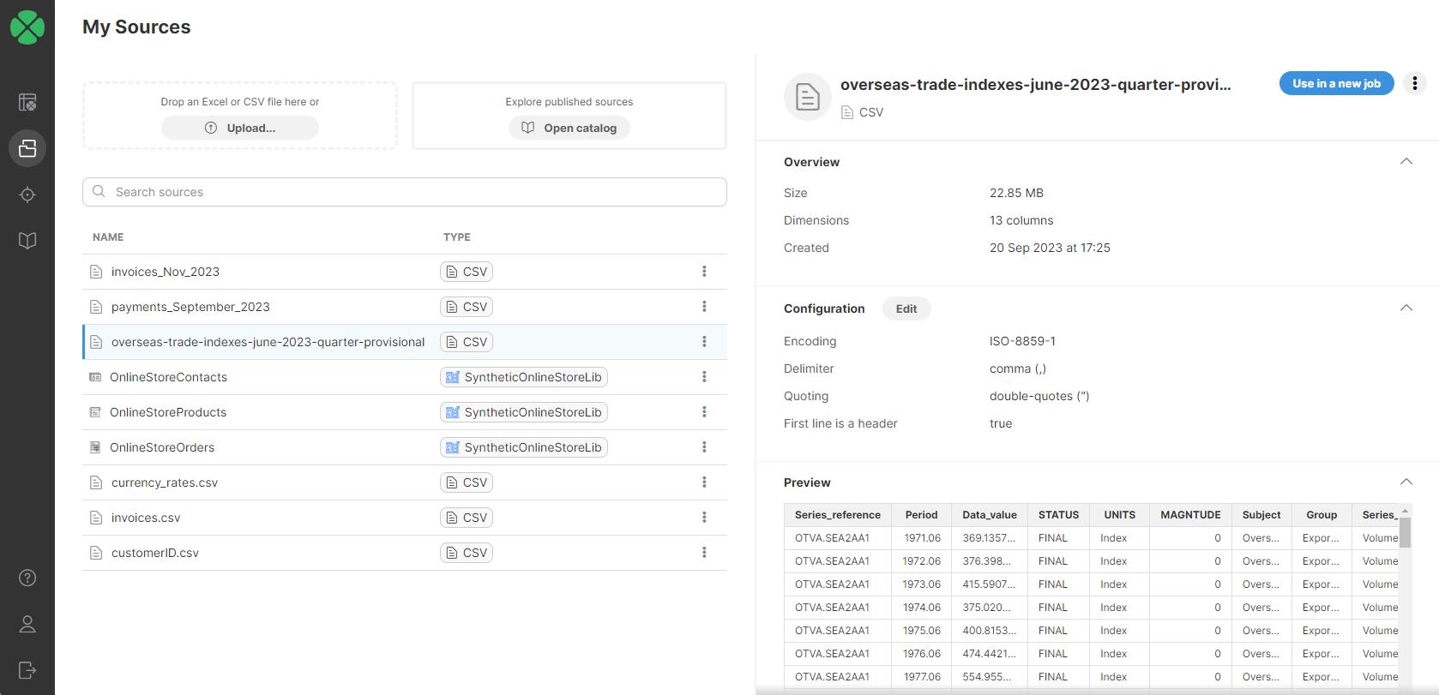Open the help question mark icon

[27, 578]
